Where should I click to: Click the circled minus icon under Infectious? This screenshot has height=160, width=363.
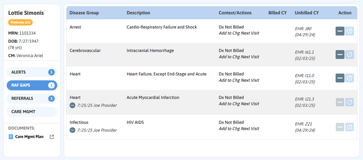(72, 130)
